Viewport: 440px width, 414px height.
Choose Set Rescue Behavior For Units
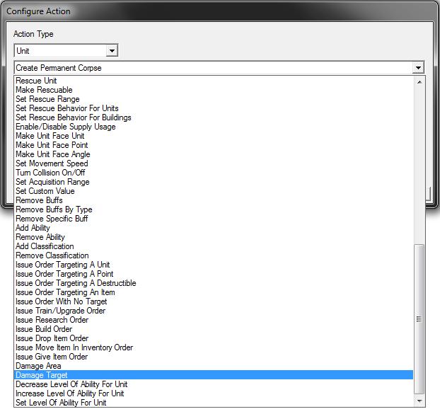214,108
